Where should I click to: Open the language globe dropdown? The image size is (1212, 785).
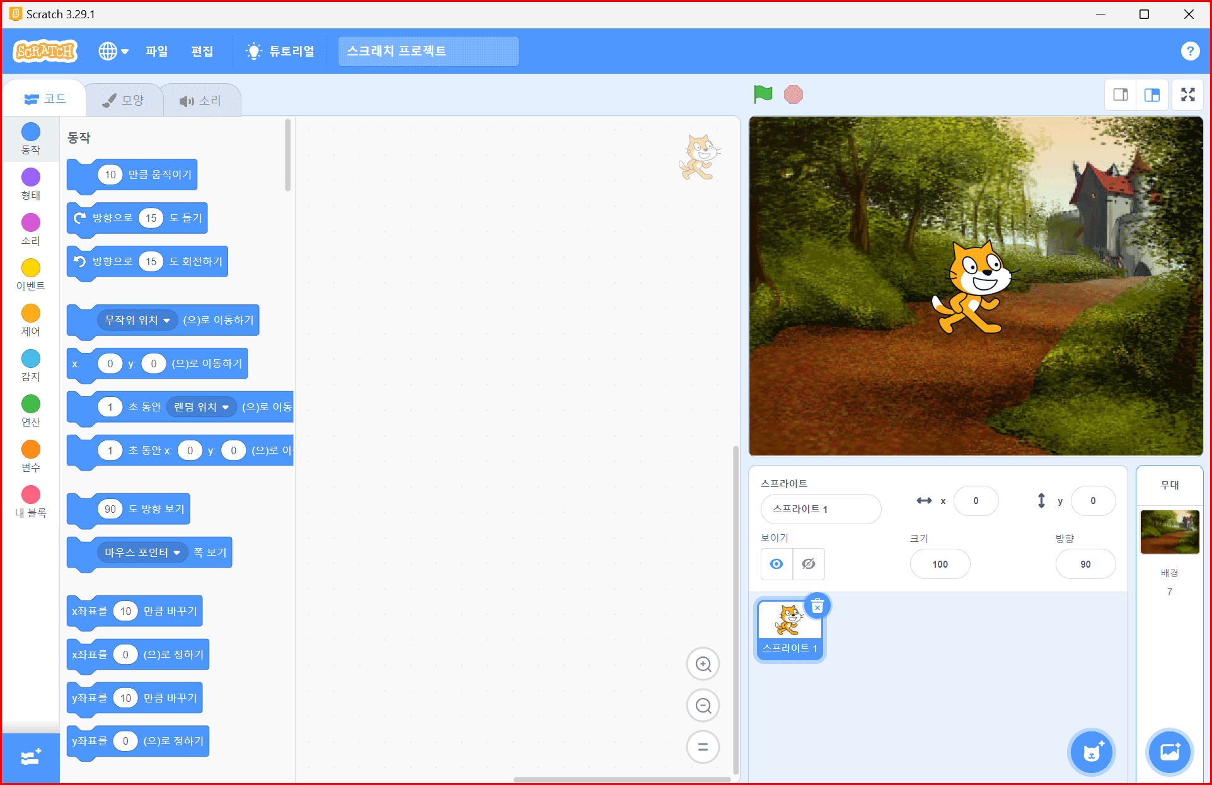click(x=113, y=51)
